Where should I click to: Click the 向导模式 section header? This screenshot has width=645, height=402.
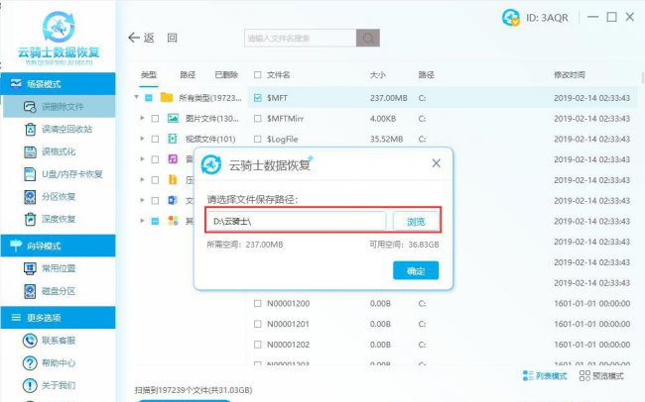point(58,246)
